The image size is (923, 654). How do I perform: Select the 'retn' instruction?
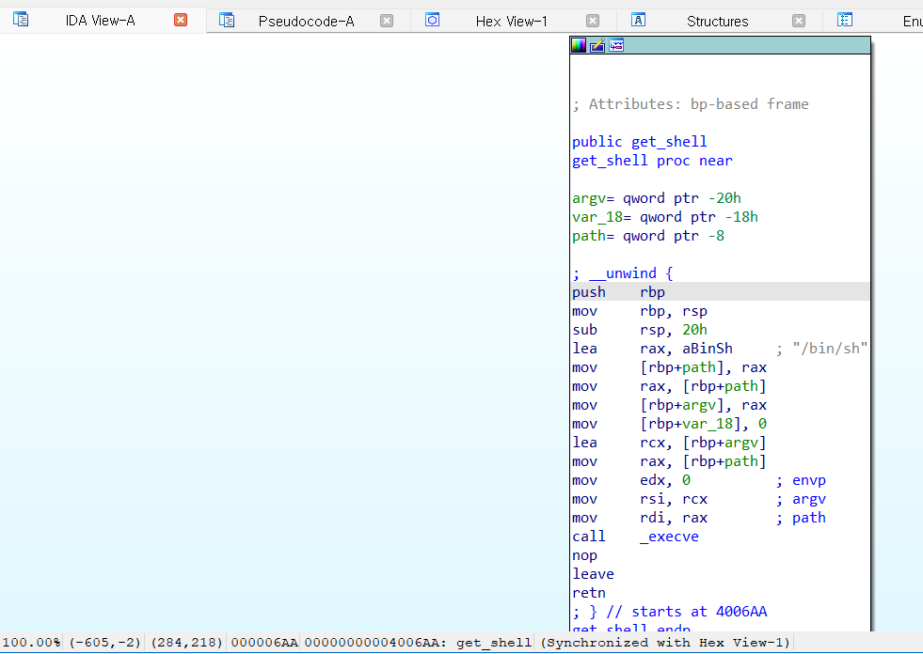point(589,593)
